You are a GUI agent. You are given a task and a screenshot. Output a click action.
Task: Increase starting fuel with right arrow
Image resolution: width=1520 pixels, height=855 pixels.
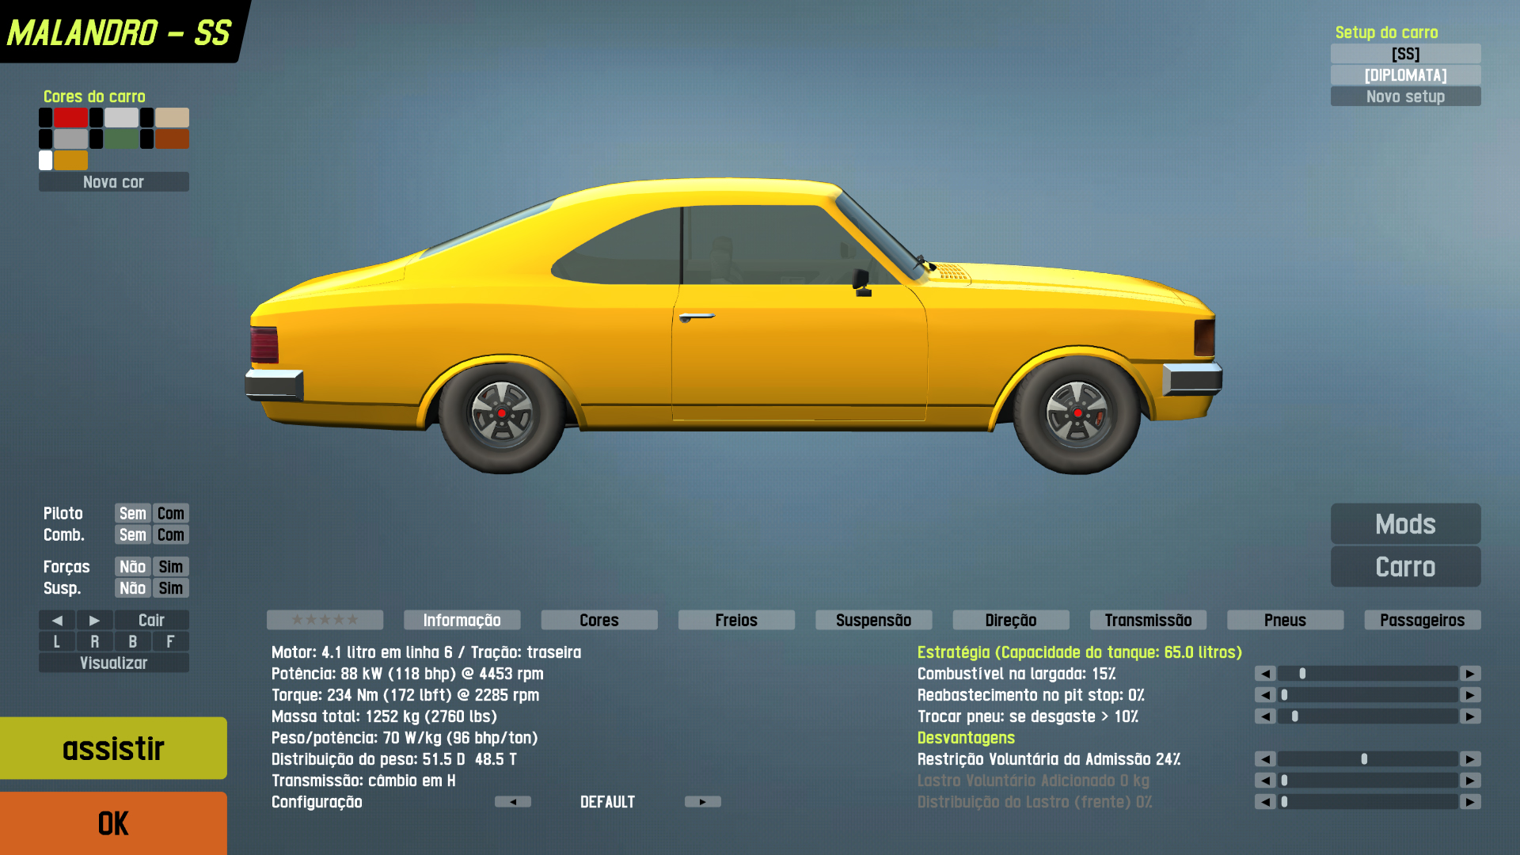[x=1470, y=674]
